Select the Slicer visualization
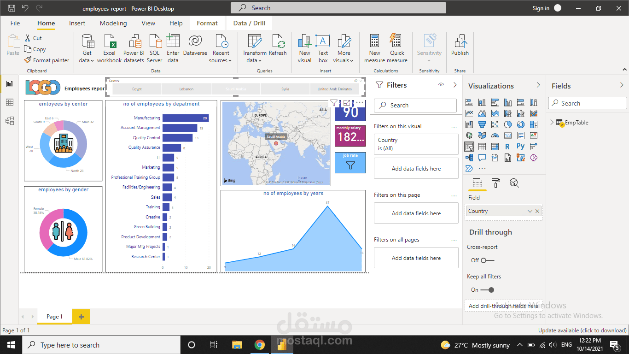The height and width of the screenshot is (354, 629). [x=469, y=147]
